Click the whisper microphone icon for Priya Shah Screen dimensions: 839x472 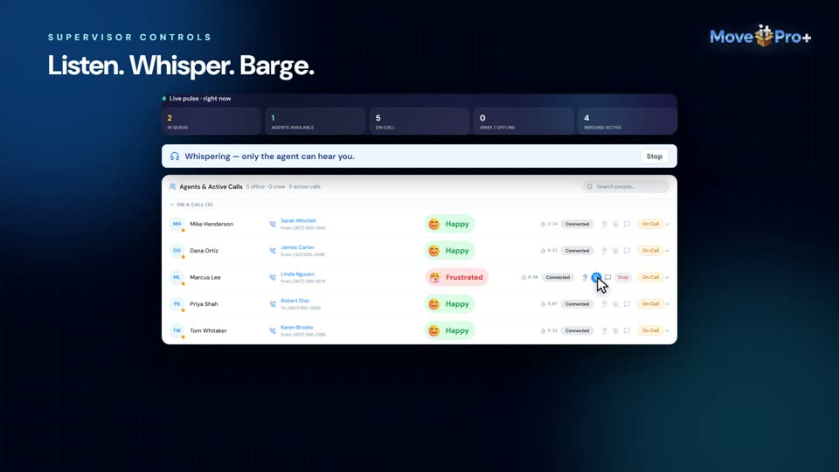coord(615,304)
